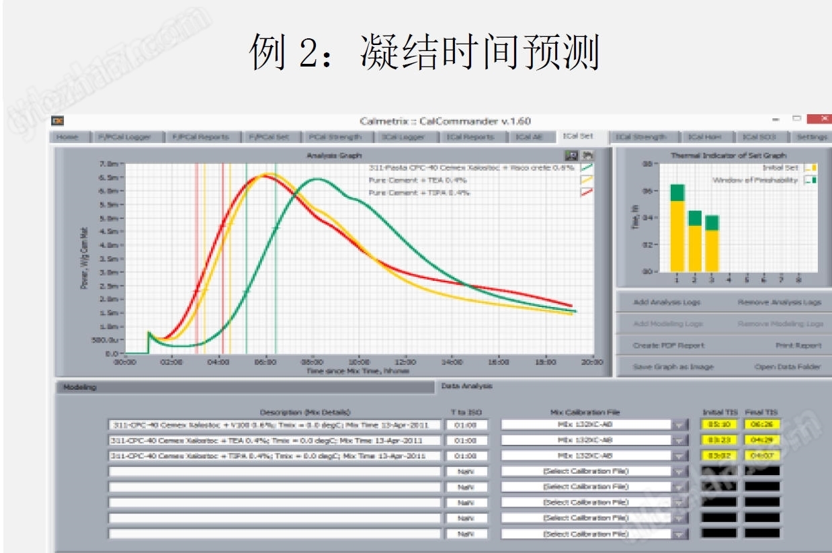832x553 pixels.
Task: Click the CalCommander app icon in title bar
Action: tap(58, 121)
